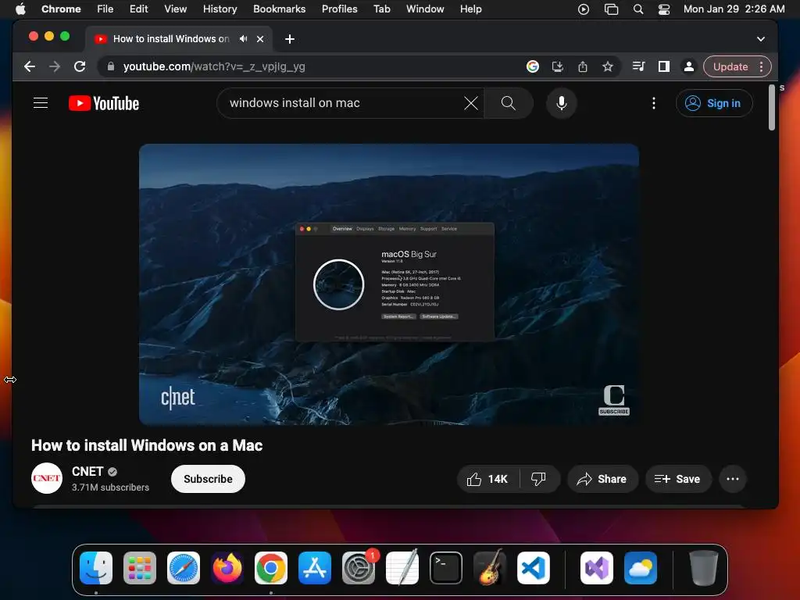The width and height of the screenshot is (800, 600).
Task: Open media controls in Chrome toolbar
Action: click(638, 66)
